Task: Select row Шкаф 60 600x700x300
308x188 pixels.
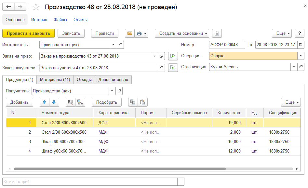Action: 153,141
